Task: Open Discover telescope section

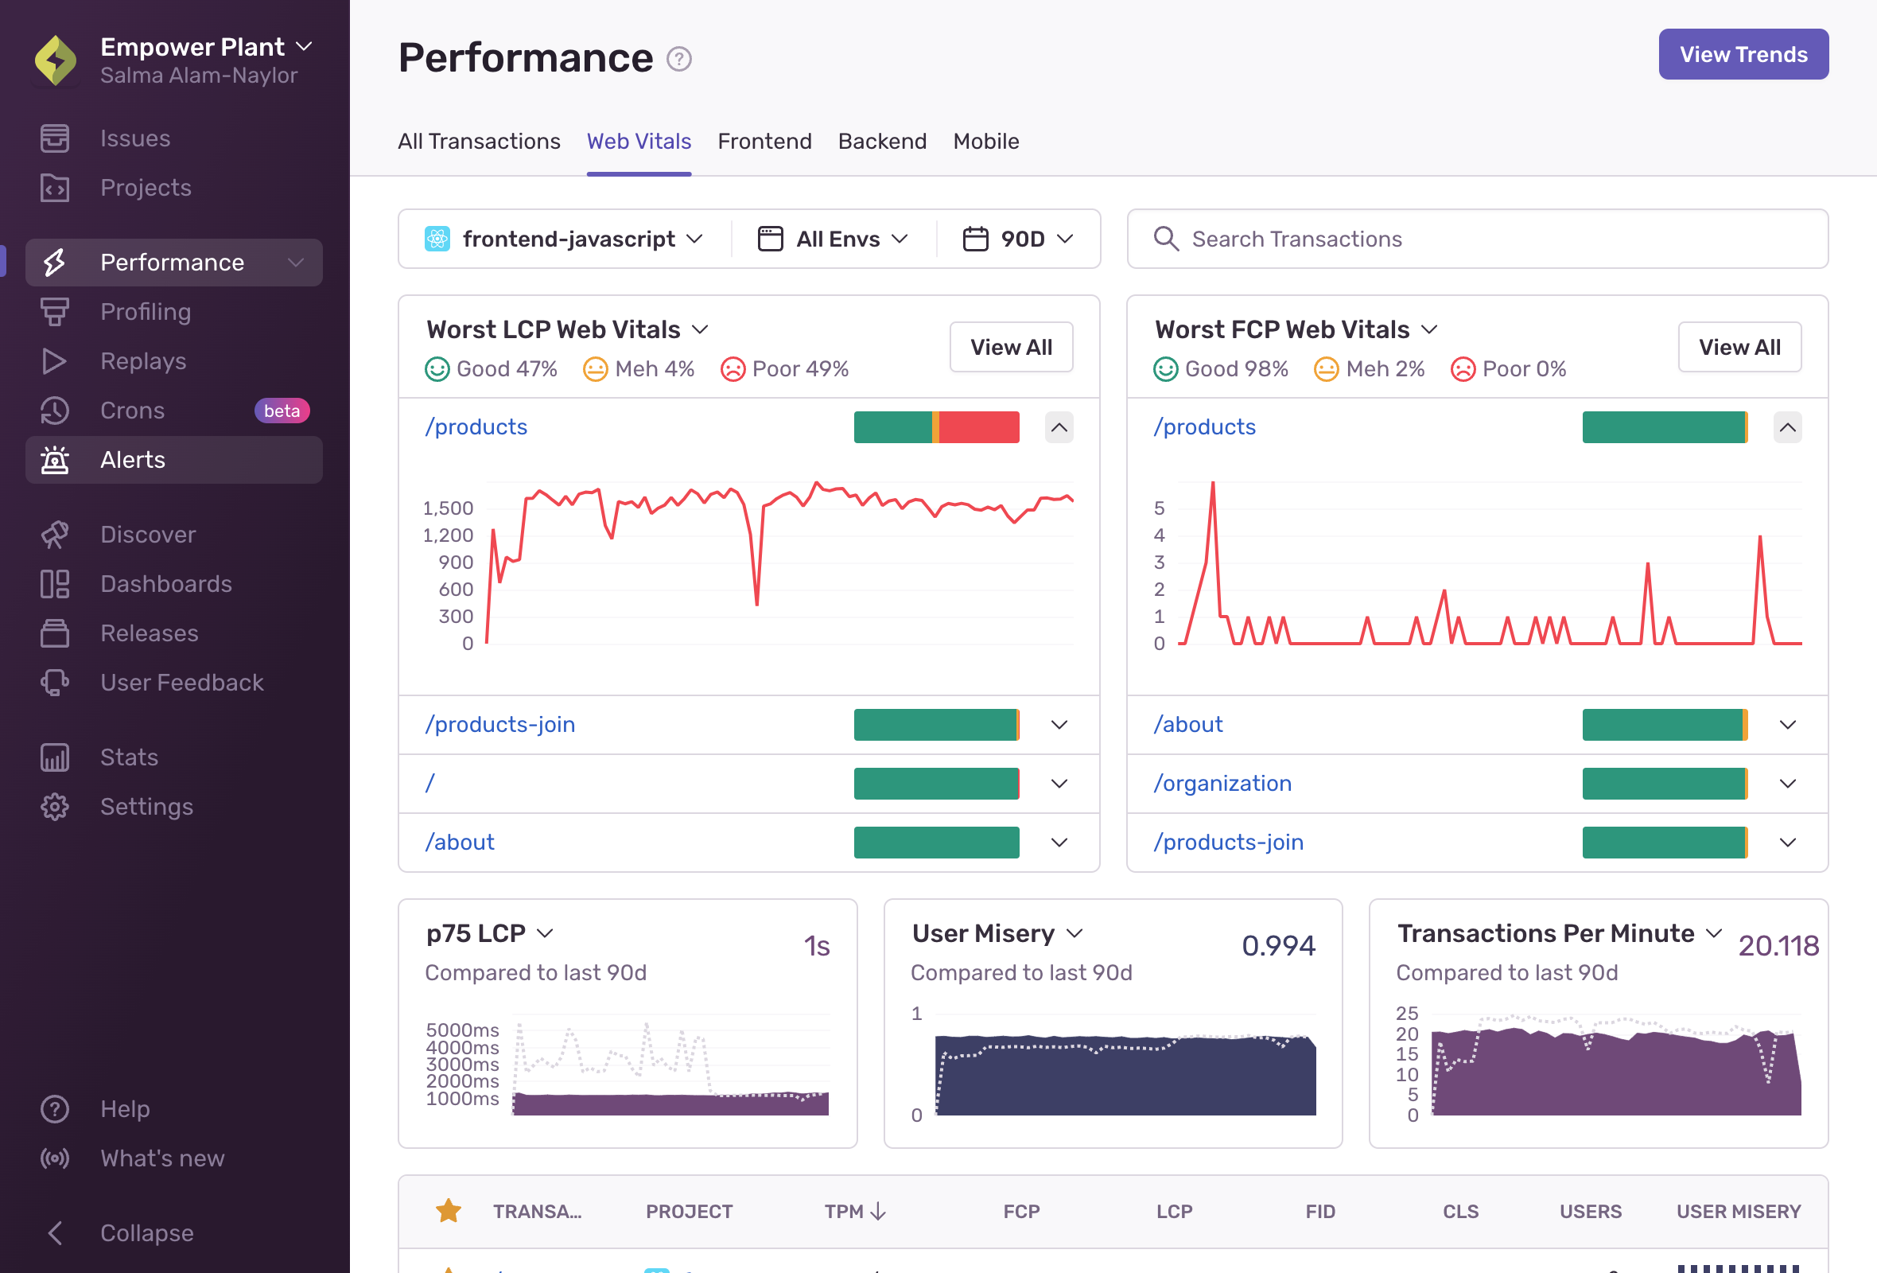Action: 173,535
